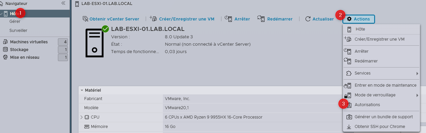Screen dimensions: 426x133
Task: Open the Services submenu
Action: coord(381,73)
